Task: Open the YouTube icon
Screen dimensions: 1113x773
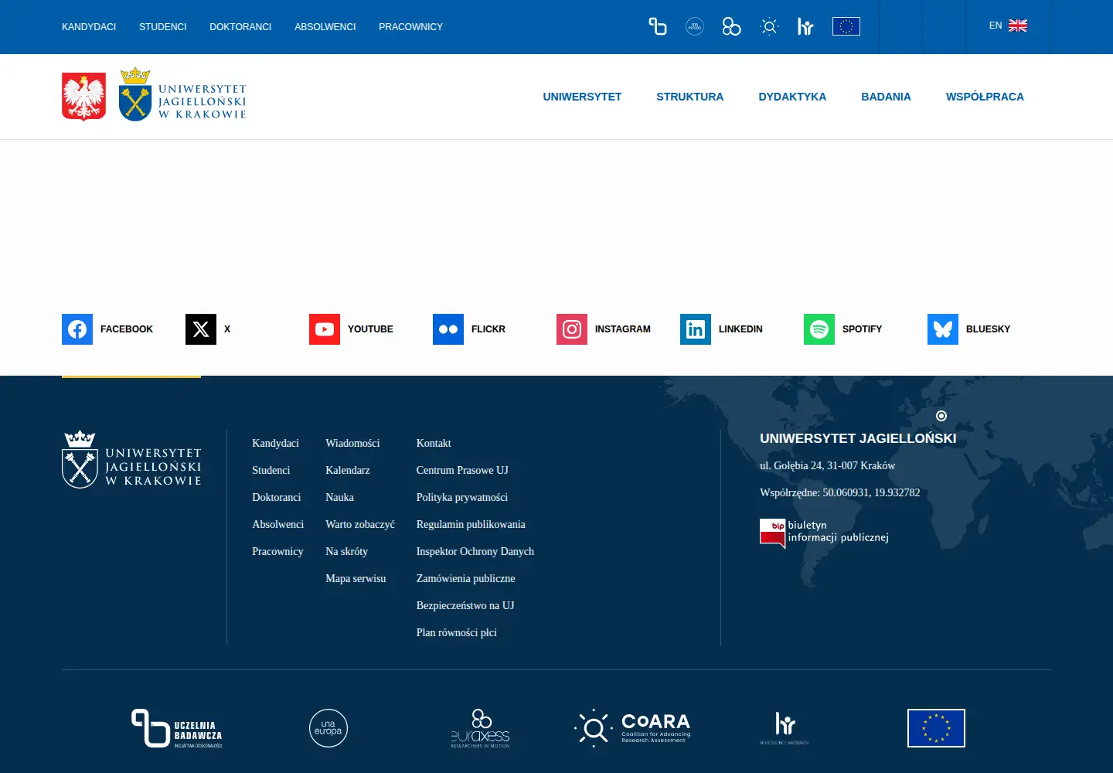Action: click(325, 329)
